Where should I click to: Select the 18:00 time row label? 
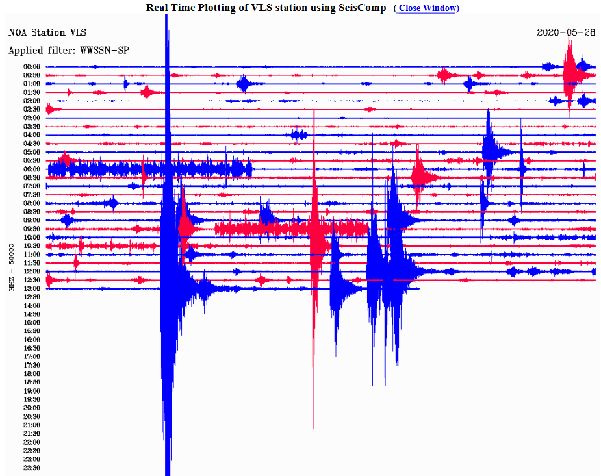tap(32, 373)
